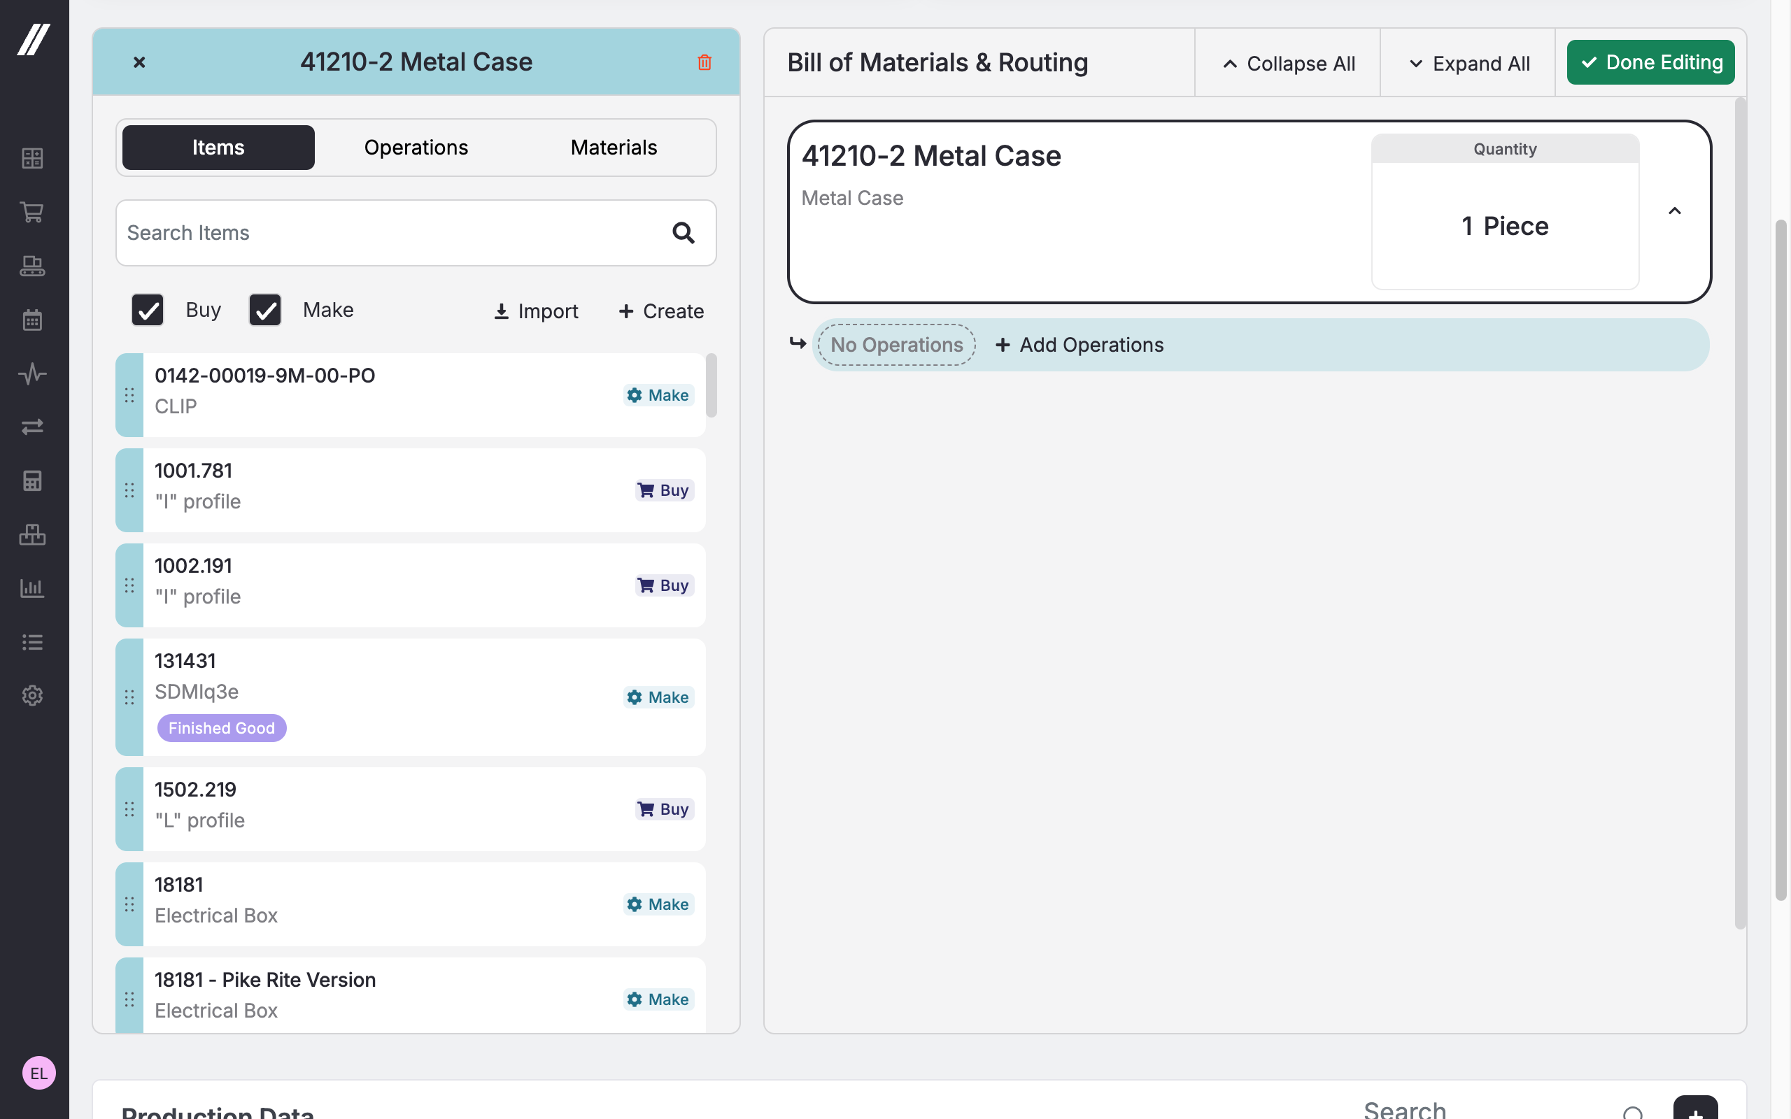Open the calendar icon in sidebar
This screenshot has height=1119, width=1791.
pyautogui.click(x=31, y=320)
